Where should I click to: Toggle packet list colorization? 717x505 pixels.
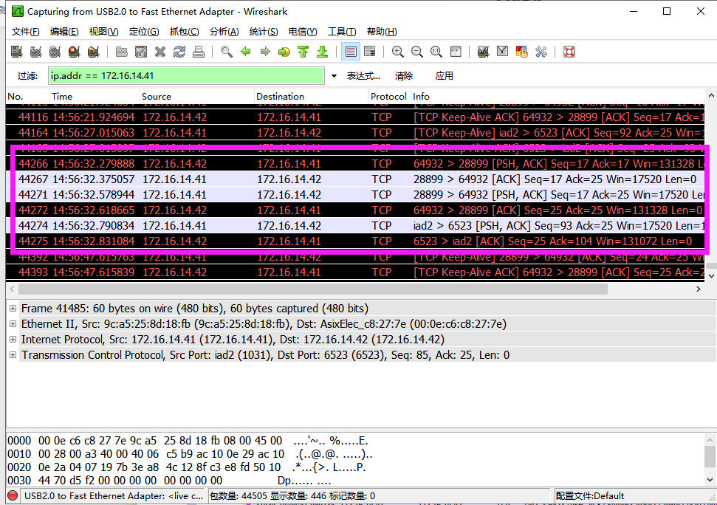351,52
